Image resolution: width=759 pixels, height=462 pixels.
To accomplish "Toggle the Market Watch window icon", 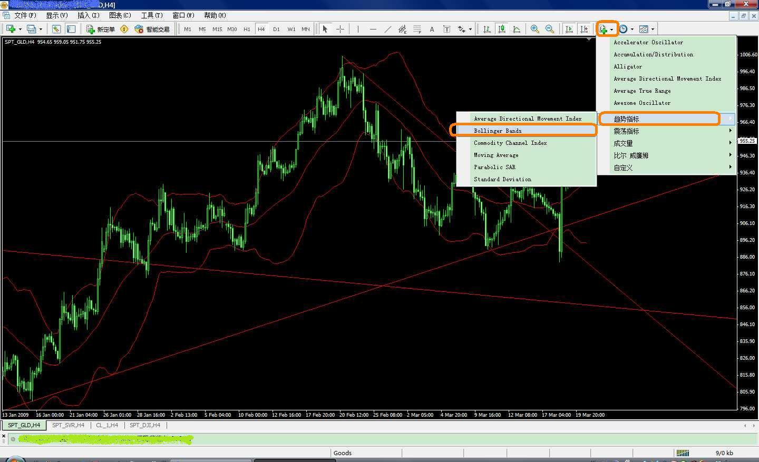I will [x=56, y=29].
